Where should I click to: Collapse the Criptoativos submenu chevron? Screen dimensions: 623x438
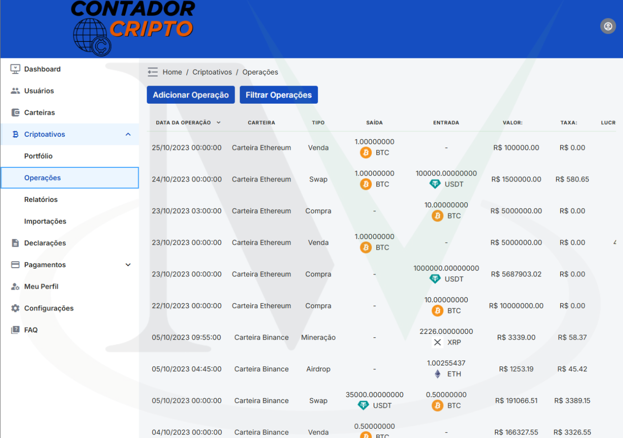tap(128, 134)
